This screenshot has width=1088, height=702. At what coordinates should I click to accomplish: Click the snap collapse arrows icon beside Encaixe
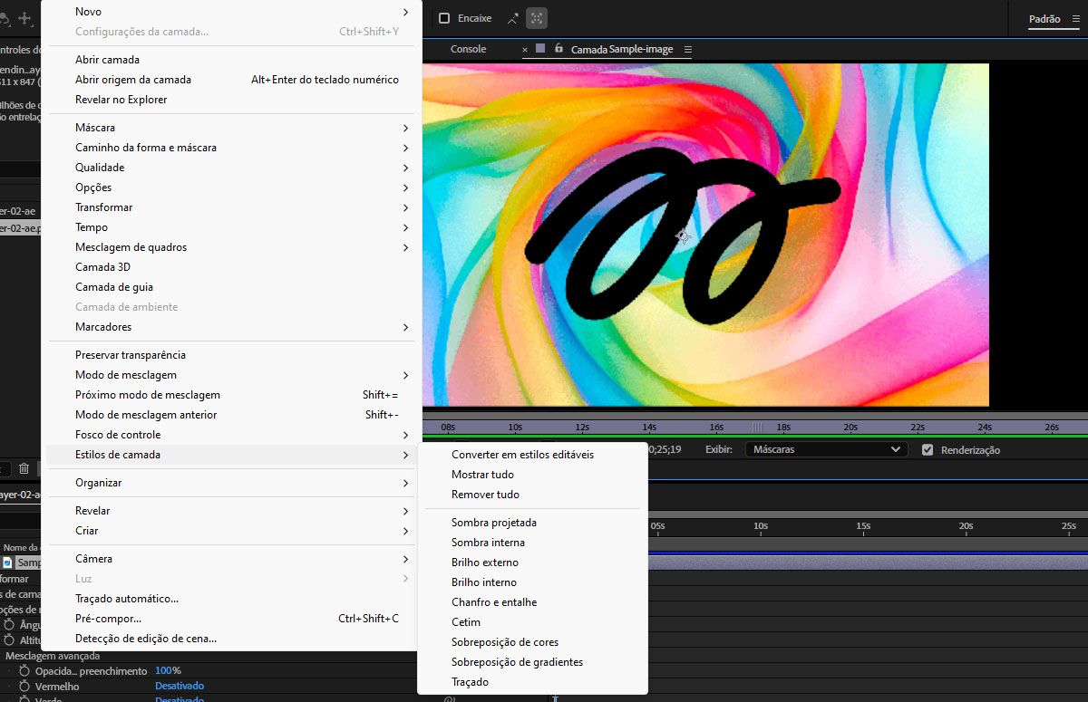pyautogui.click(x=513, y=18)
